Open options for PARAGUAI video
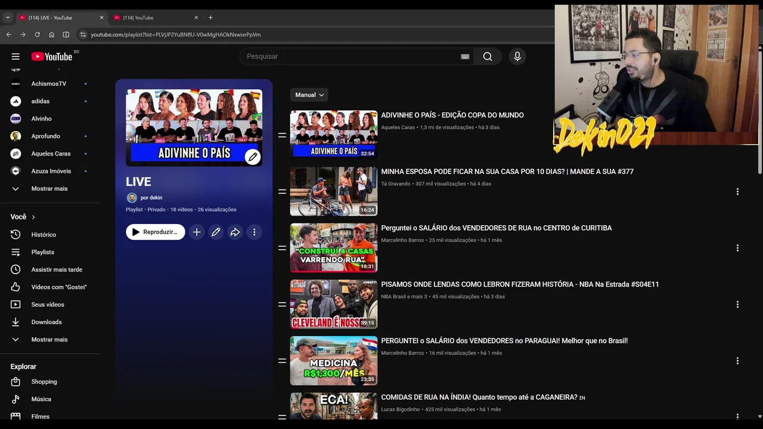The height and width of the screenshot is (429, 763). pyautogui.click(x=737, y=361)
